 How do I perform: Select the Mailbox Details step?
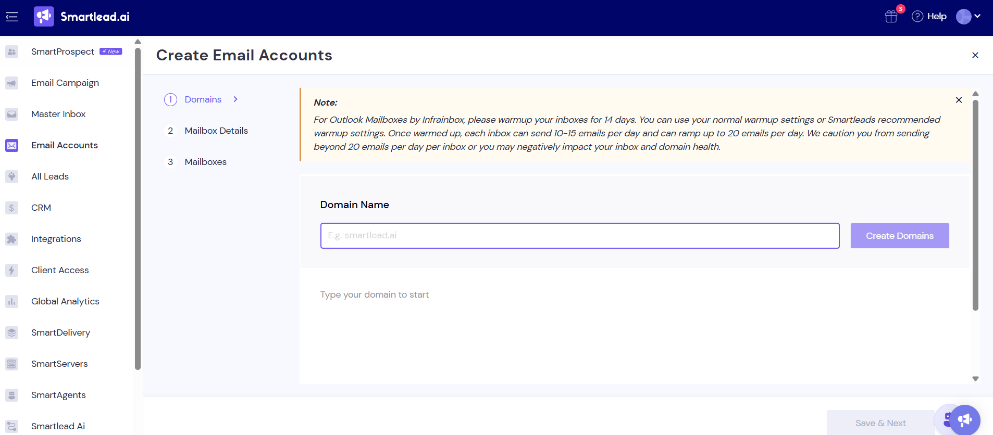pos(216,131)
